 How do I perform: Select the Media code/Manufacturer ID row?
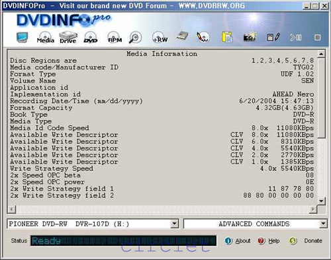click(x=162, y=67)
